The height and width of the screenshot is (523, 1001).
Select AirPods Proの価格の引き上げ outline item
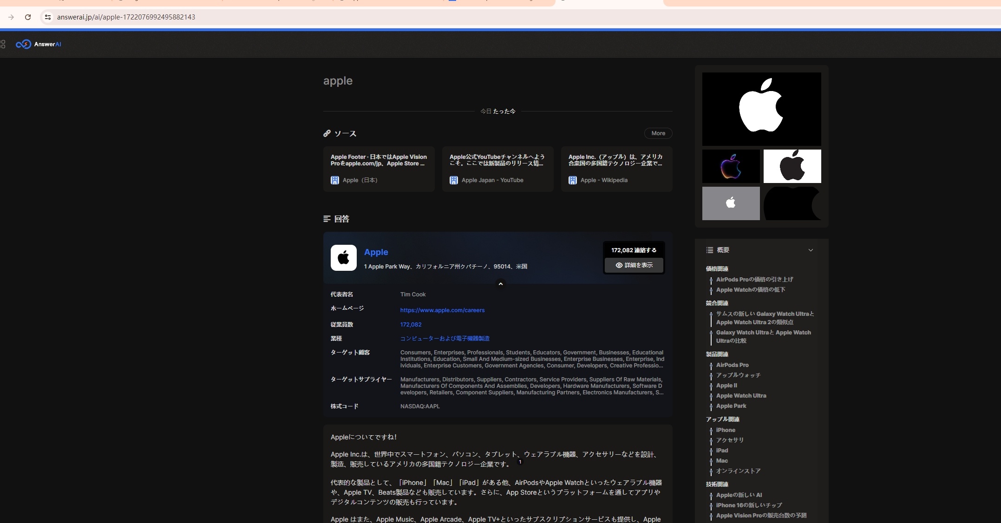tap(755, 280)
